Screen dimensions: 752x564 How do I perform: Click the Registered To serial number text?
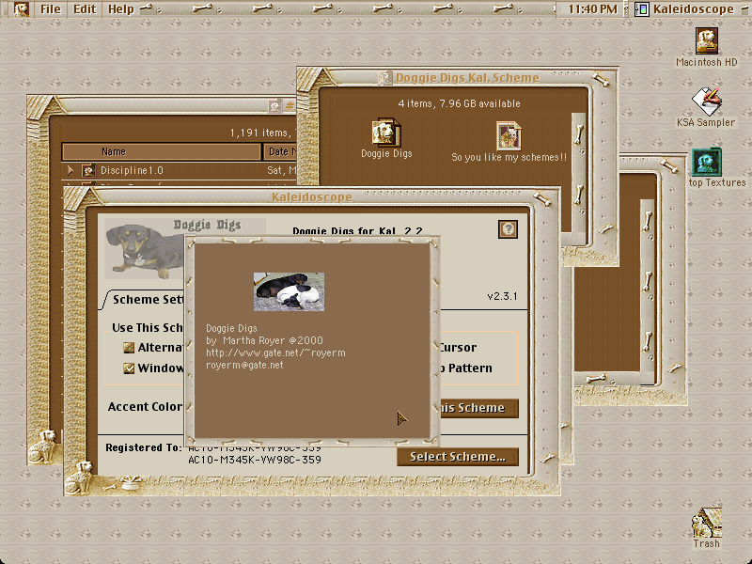coord(254,460)
